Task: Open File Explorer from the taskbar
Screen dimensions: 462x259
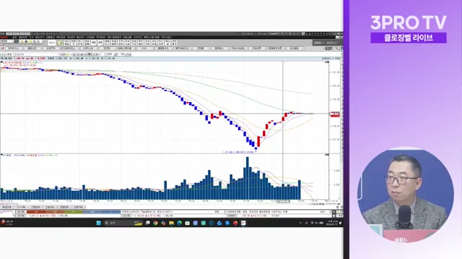Action: (x=171, y=223)
